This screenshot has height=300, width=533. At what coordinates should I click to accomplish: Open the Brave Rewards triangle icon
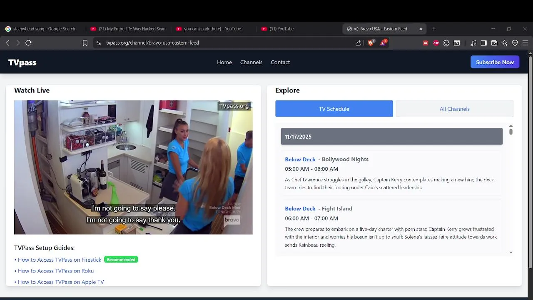(x=383, y=42)
